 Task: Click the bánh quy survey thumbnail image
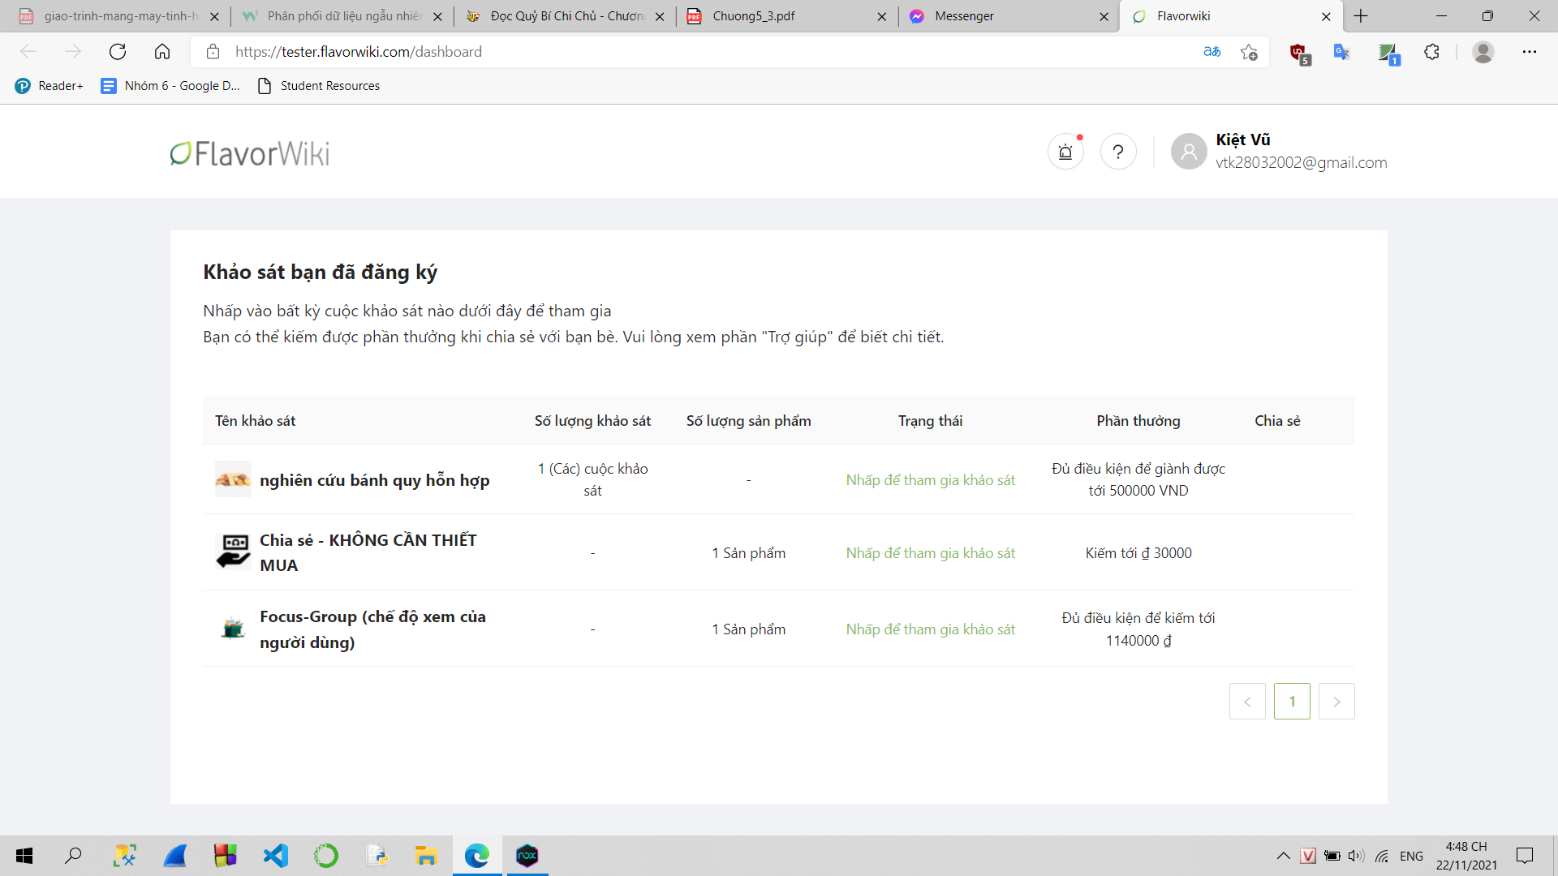233,479
